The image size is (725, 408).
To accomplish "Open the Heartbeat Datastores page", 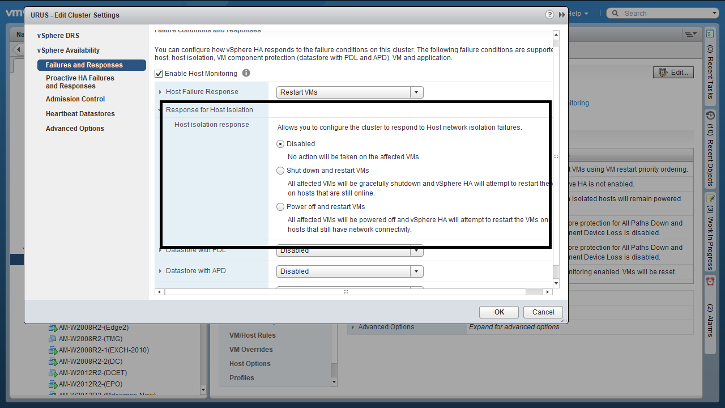I will (x=80, y=114).
